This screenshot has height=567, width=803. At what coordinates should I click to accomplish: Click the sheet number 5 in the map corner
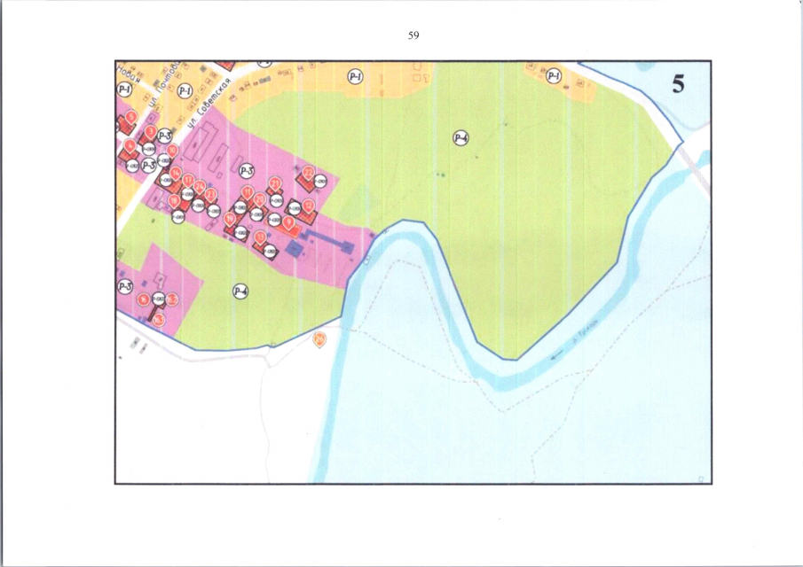tap(679, 85)
